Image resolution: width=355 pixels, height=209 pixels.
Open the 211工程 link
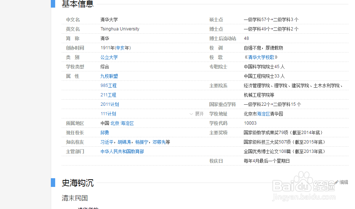(108, 95)
